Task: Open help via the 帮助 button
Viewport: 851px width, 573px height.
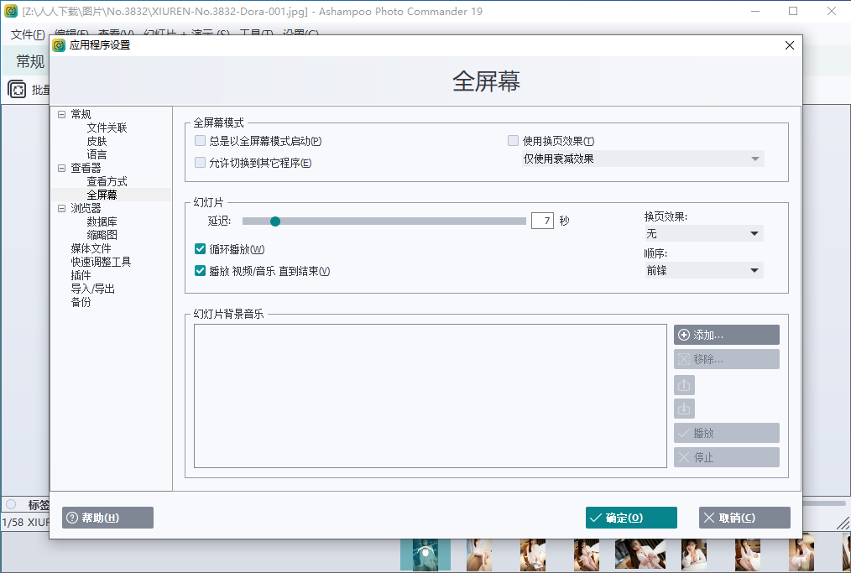Action: coord(107,518)
